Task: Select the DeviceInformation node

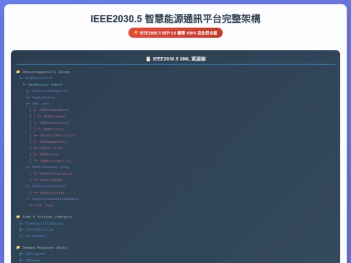Action: pos(49,91)
